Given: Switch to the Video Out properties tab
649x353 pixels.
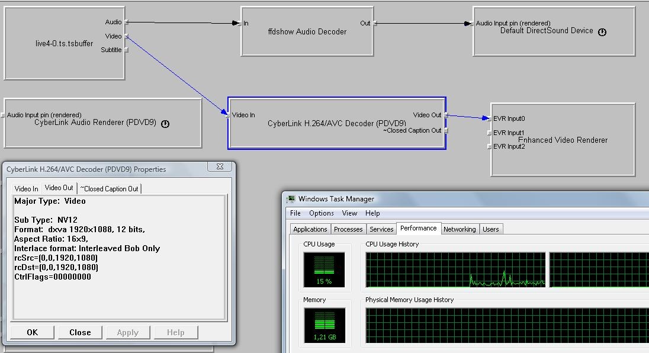Looking at the screenshot, I should pyautogui.click(x=59, y=188).
